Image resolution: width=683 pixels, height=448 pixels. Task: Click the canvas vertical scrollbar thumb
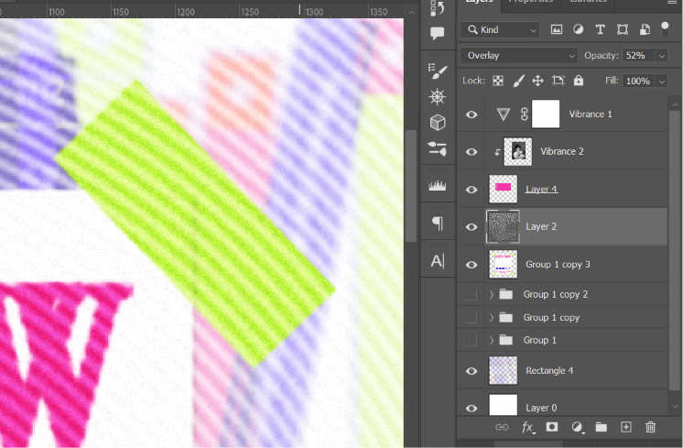point(411,186)
